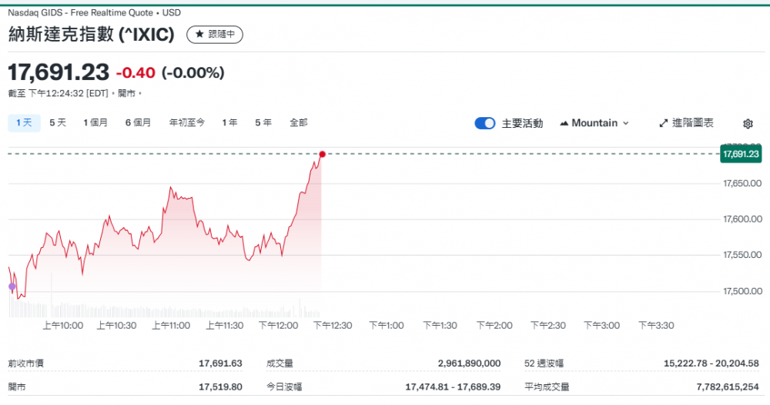Choose the 年初至今 range
The image size is (770, 405).
(x=187, y=122)
